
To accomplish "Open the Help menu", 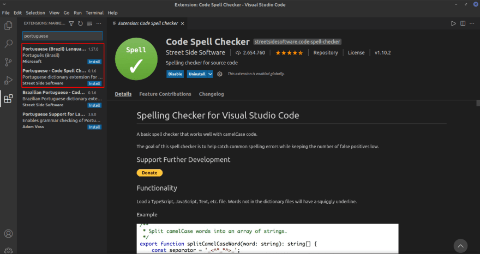I will 113,13.
